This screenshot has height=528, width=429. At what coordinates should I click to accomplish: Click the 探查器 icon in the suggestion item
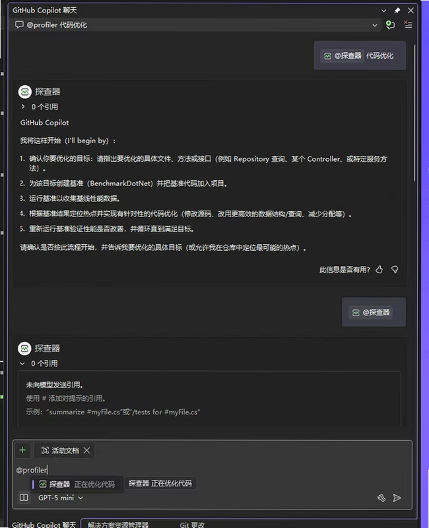tap(43, 484)
